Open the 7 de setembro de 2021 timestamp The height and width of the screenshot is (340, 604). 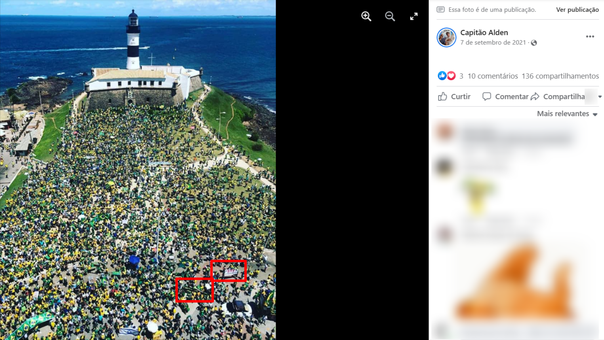[x=493, y=42]
